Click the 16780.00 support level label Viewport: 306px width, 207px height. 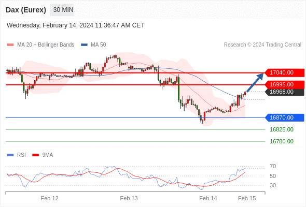point(282,141)
